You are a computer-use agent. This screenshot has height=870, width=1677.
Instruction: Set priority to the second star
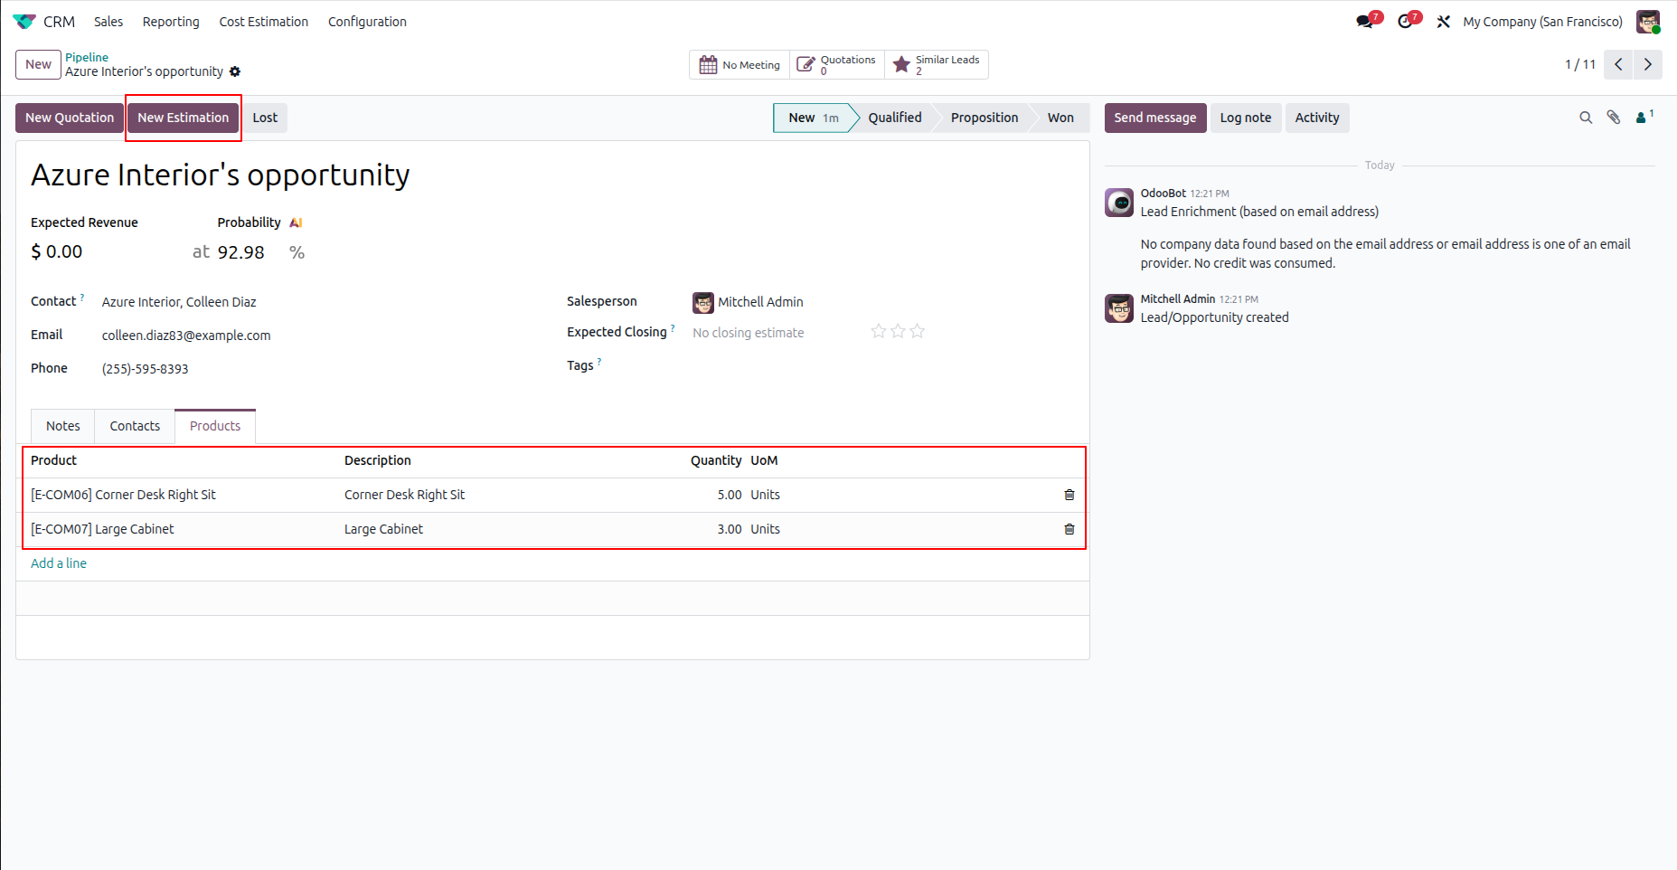click(x=898, y=331)
